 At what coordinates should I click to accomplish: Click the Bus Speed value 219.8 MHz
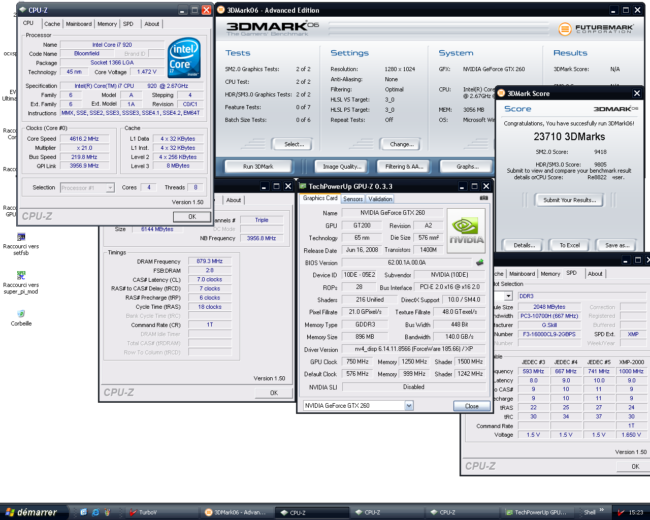[x=84, y=157]
